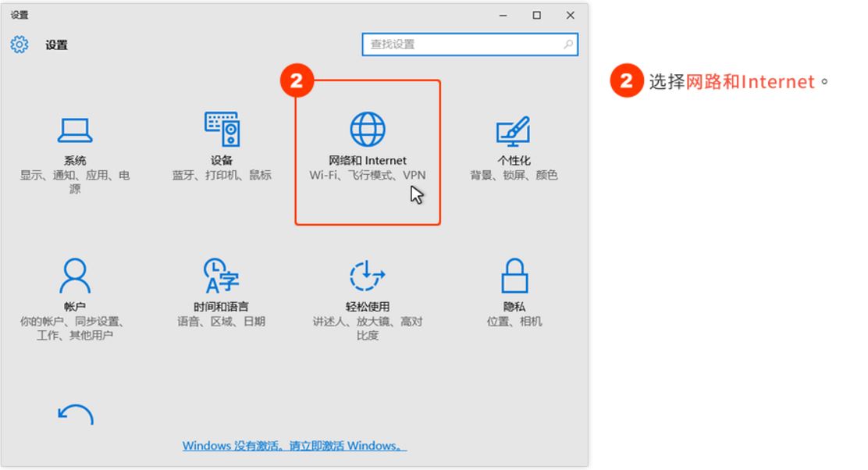Image resolution: width=868 pixels, height=470 pixels.
Task: Click the 蓝牙、打印机、鼠标 description
Action: coord(222,176)
